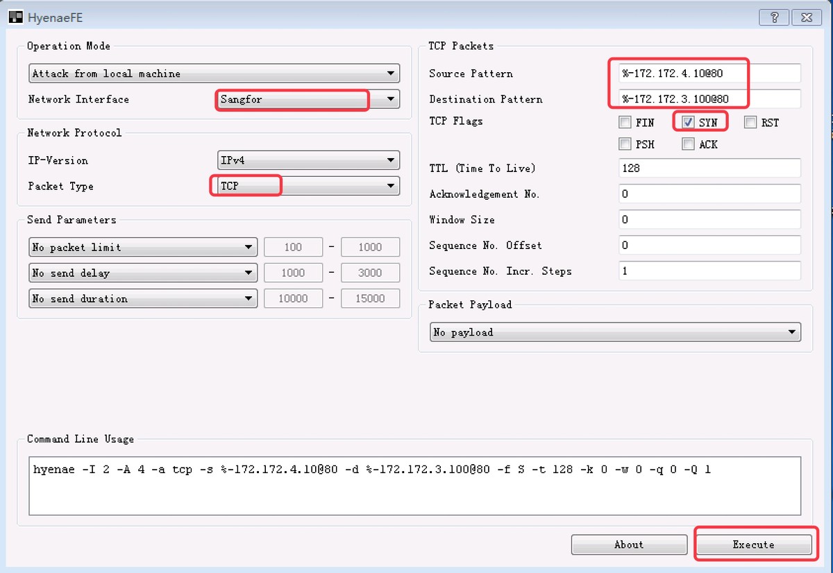The width and height of the screenshot is (833, 573).
Task: Open the Network Interface dropdown showing Sangfor
Action: [x=308, y=99]
